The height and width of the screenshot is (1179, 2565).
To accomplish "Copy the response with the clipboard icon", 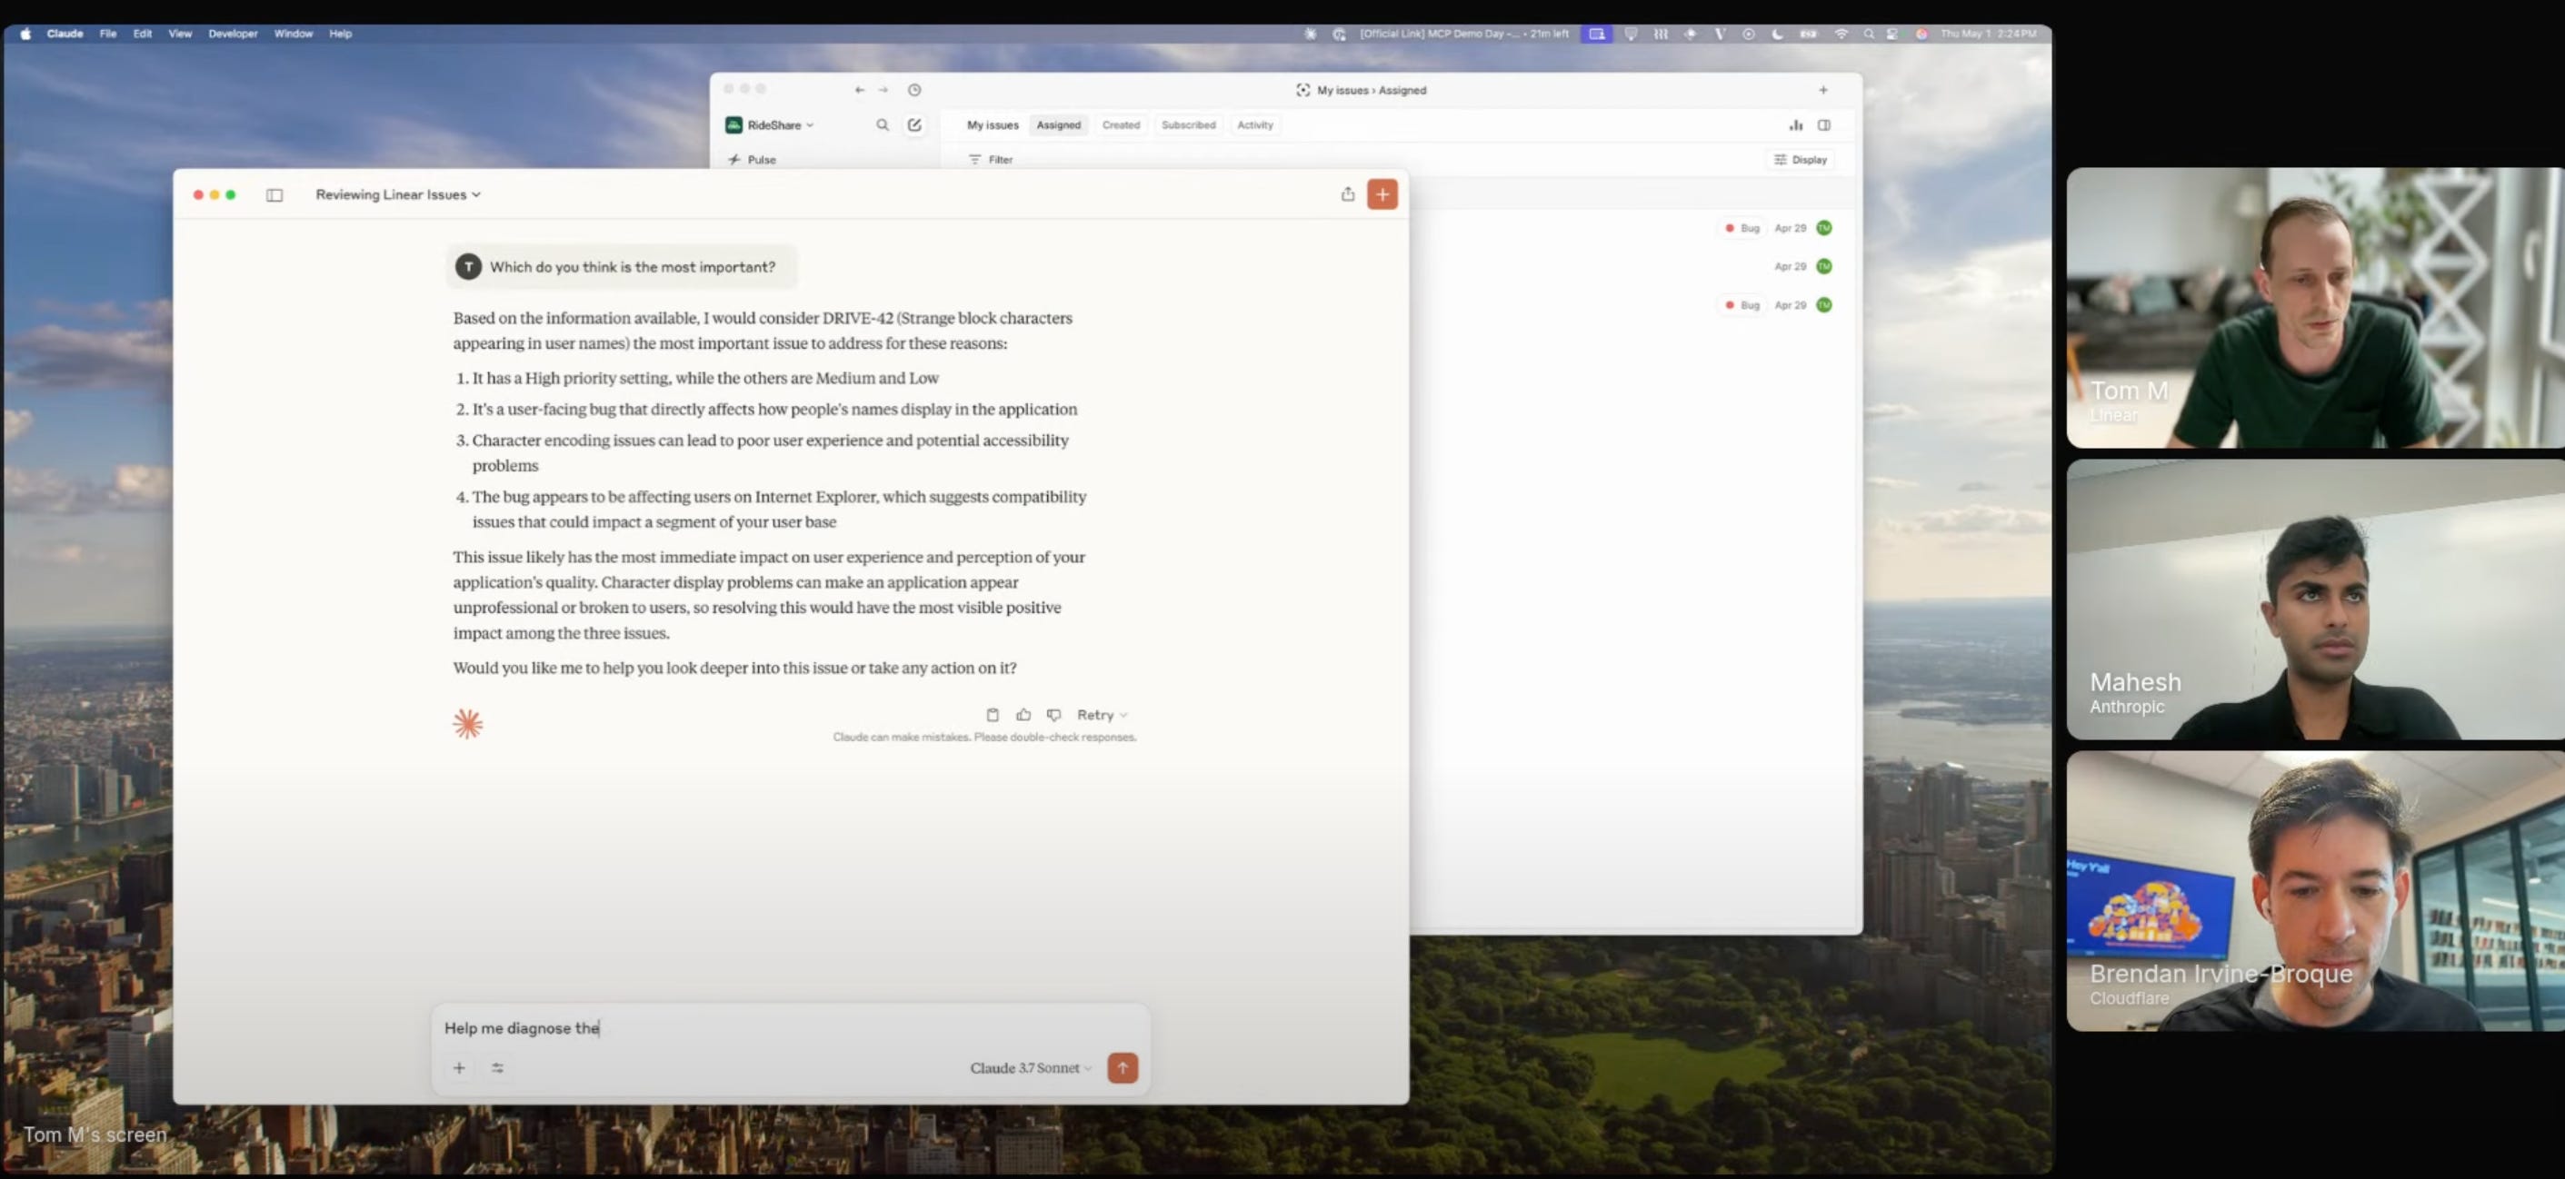I will pos(992,714).
